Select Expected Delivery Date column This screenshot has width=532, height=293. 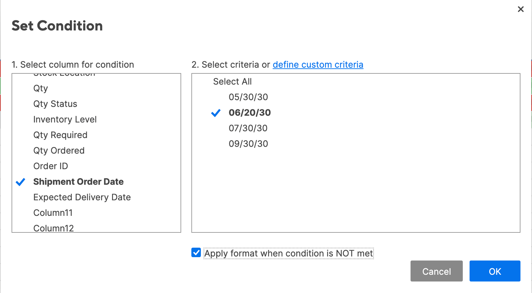coord(82,197)
